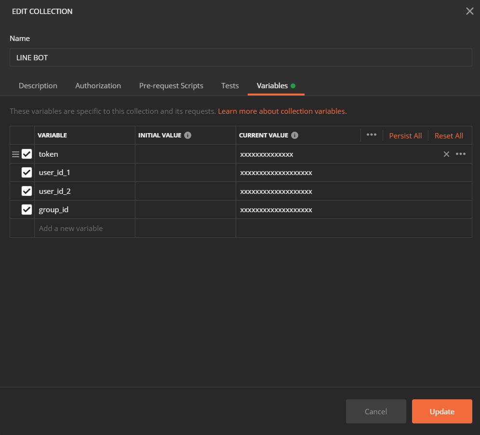
Task: Open the token row three-dots menu
Action: 460,154
